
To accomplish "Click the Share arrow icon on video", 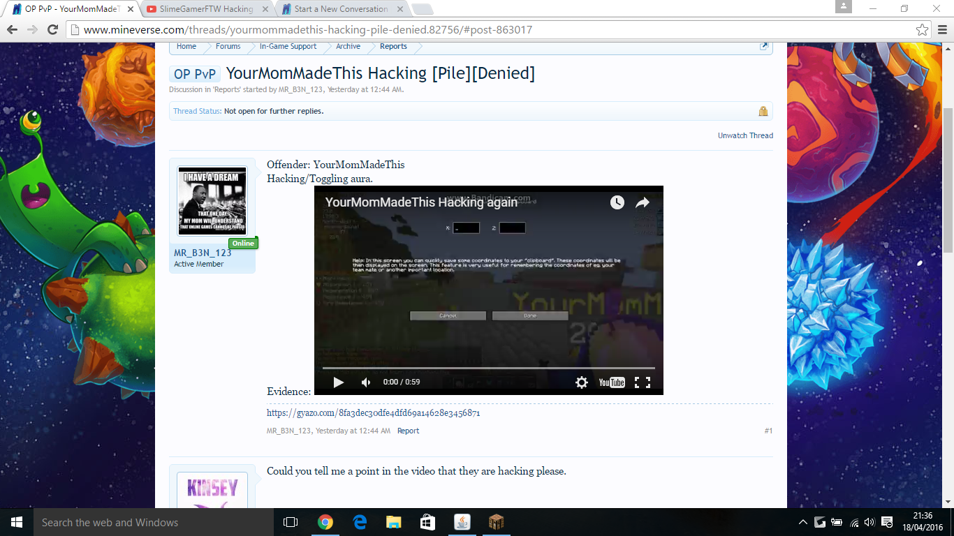I will click(x=643, y=202).
